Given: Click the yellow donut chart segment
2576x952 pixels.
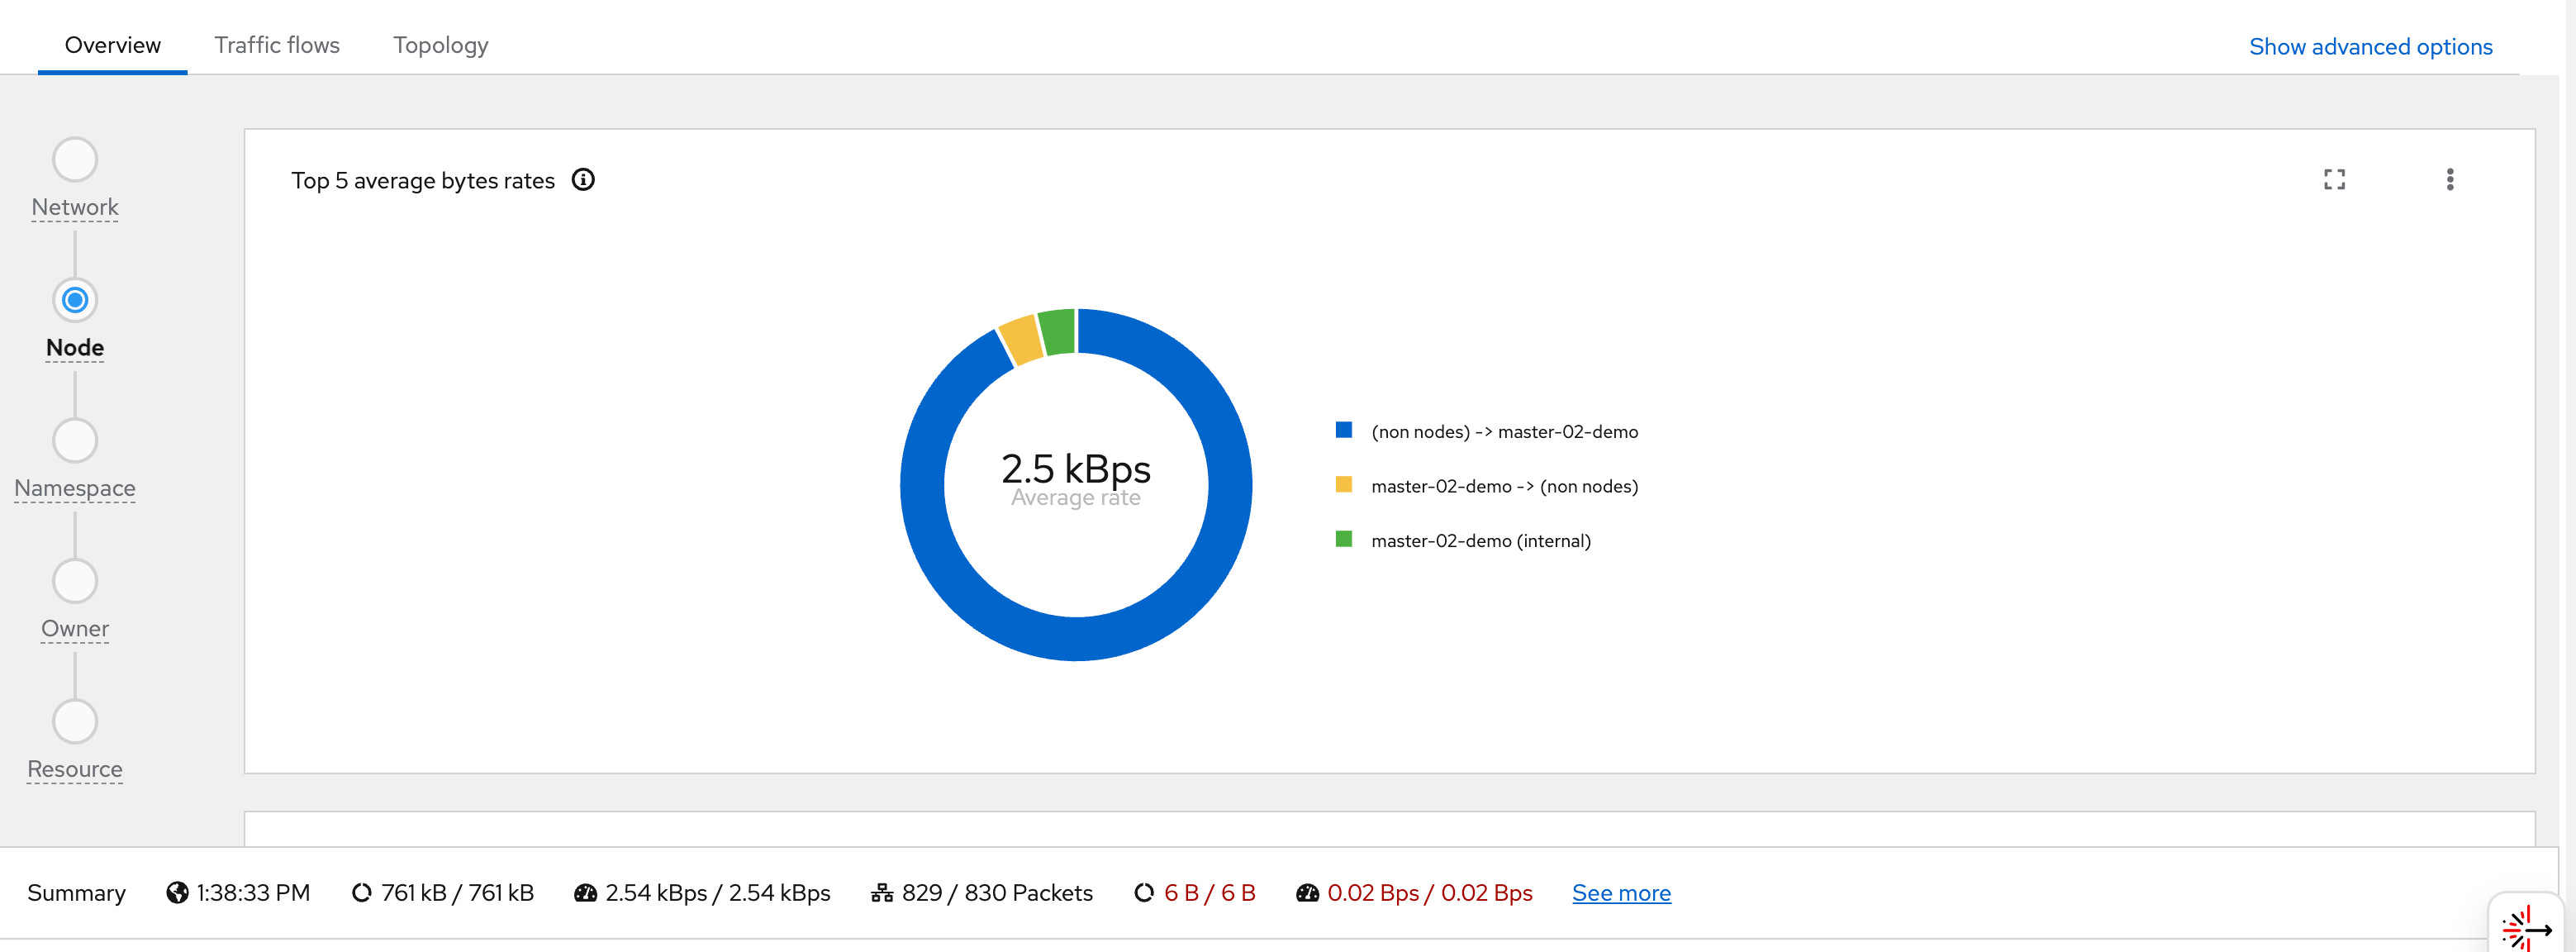Looking at the screenshot, I should tap(1022, 340).
